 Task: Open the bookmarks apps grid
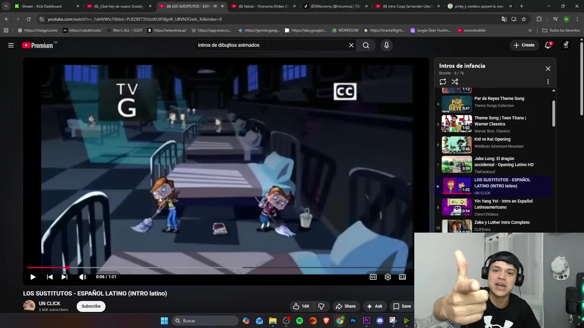[6, 30]
